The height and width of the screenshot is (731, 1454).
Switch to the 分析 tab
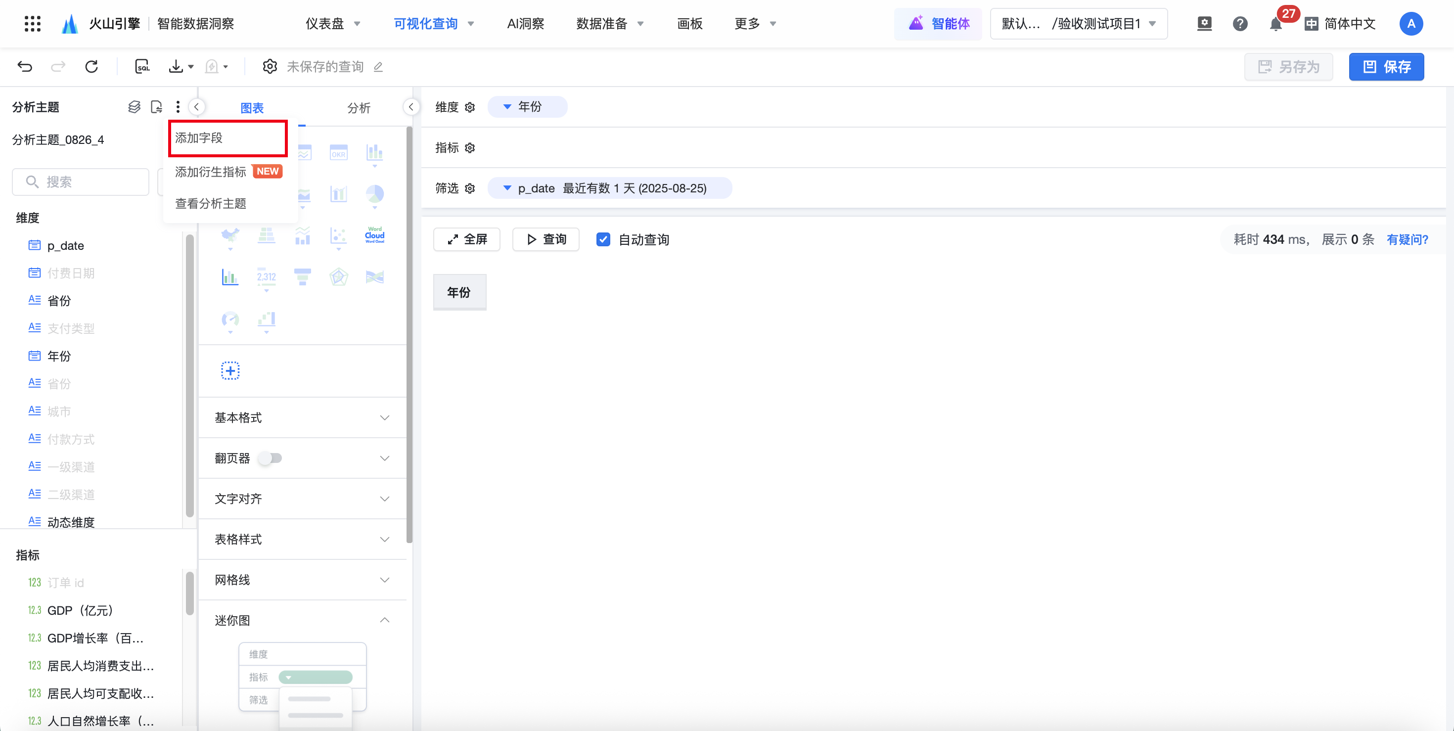(359, 108)
